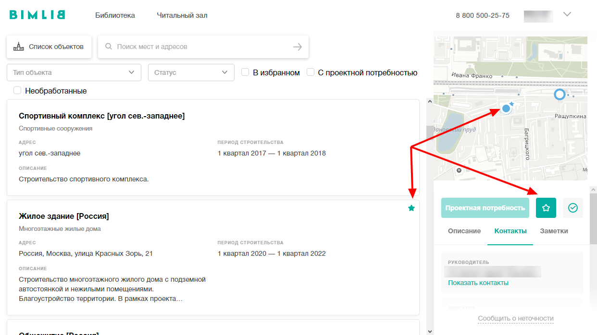Click phone number 8 800 500-25-75

(x=483, y=15)
